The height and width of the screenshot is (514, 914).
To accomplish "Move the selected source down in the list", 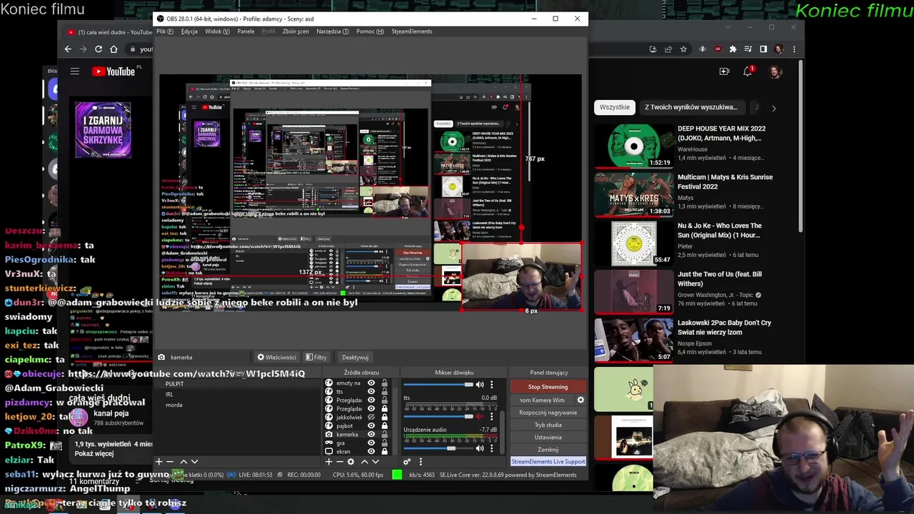I will pyautogui.click(x=376, y=462).
